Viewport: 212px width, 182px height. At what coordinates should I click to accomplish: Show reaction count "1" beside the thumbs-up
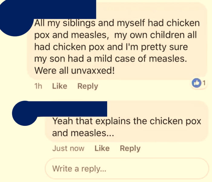(x=204, y=83)
